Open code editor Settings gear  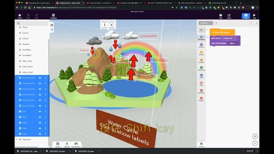point(201,145)
